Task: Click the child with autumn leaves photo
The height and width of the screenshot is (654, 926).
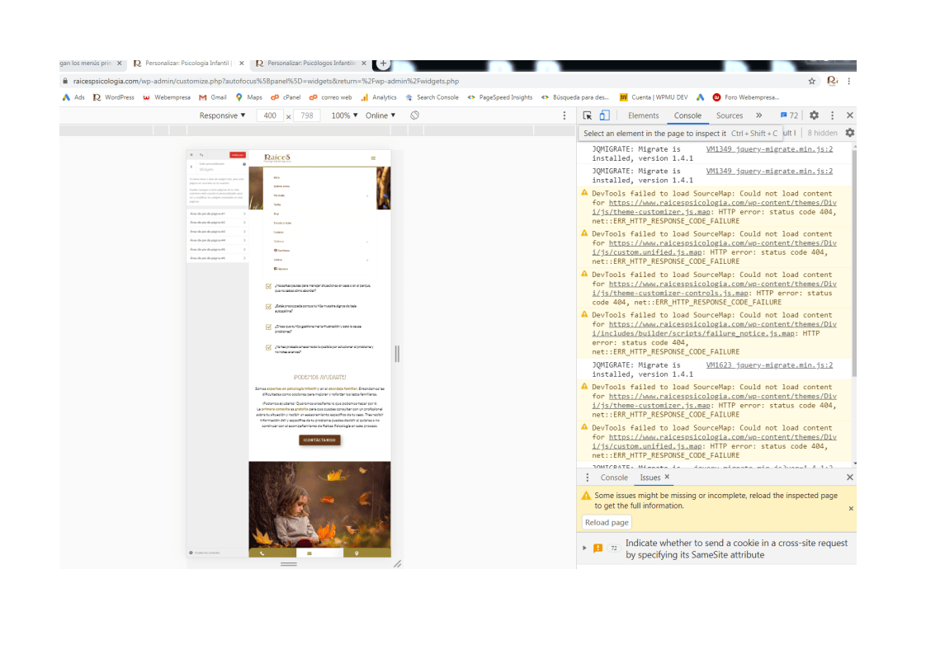Action: point(319,506)
